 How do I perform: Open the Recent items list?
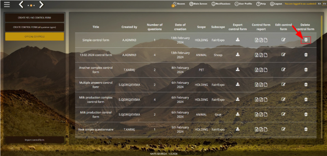(179, 4)
